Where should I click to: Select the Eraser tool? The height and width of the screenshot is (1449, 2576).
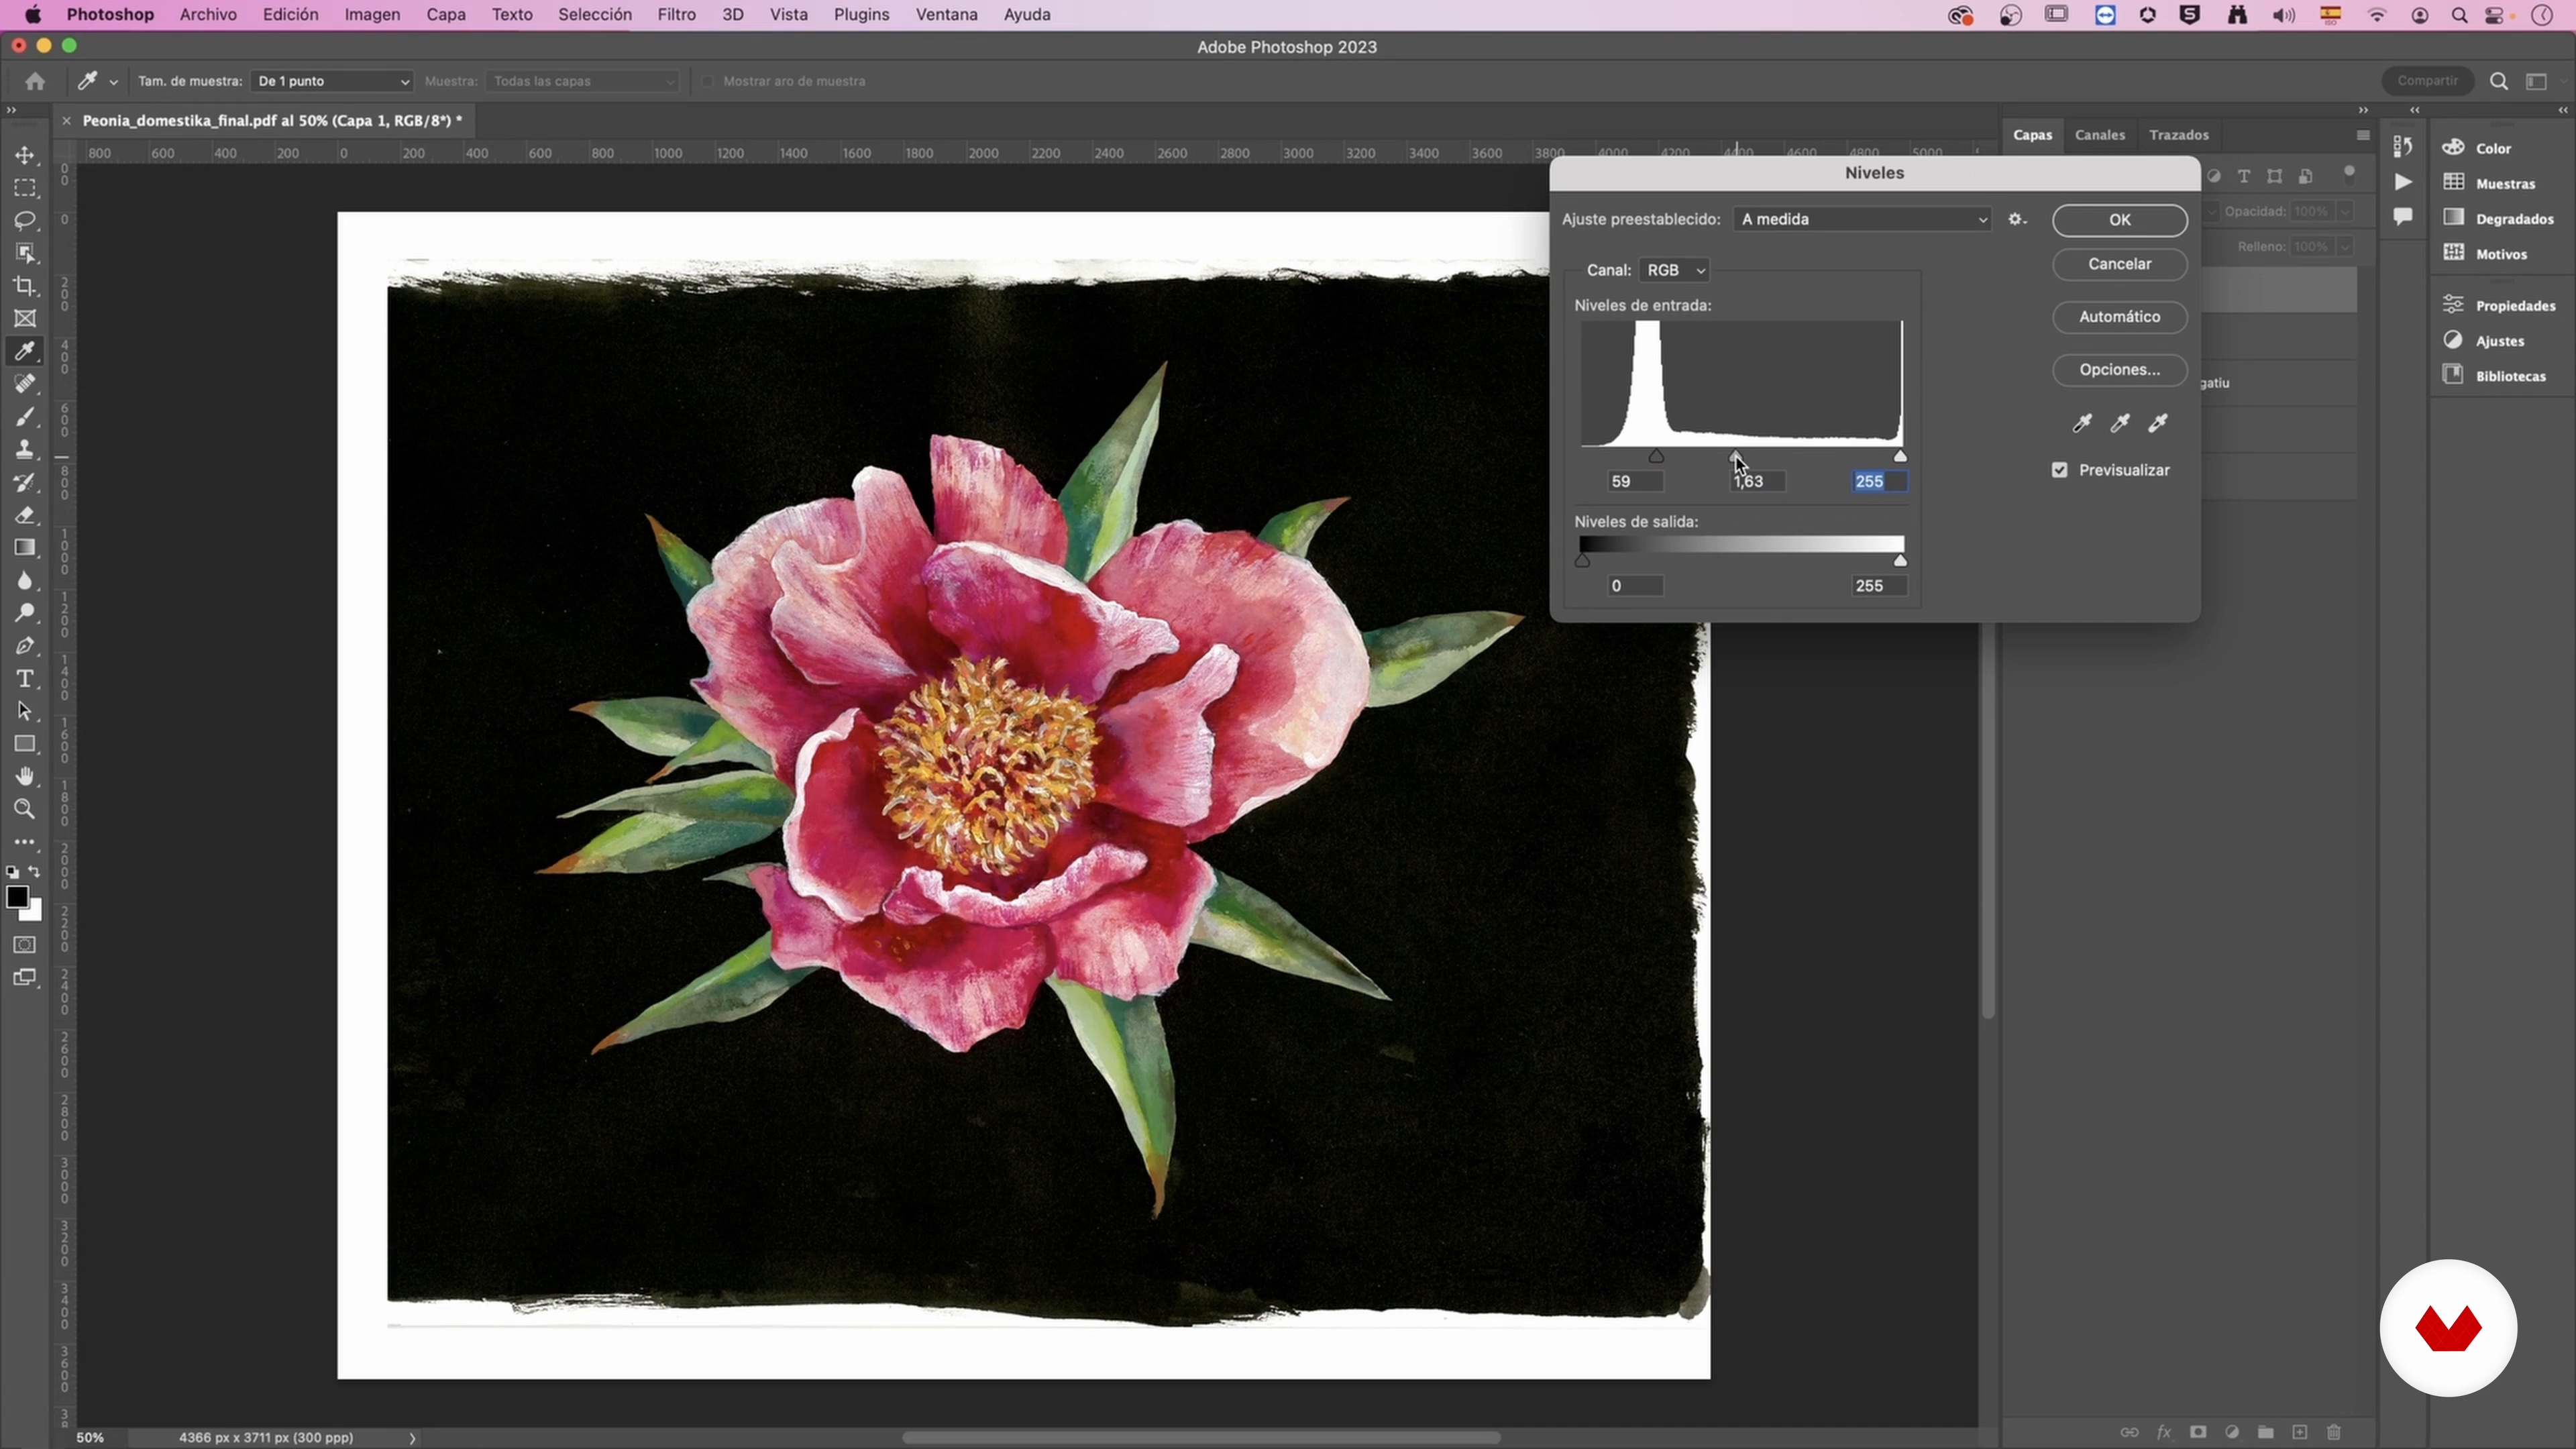tap(25, 515)
